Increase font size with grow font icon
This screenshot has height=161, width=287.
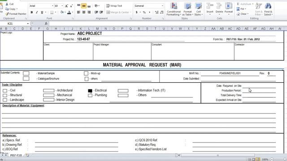[x=66, y=6]
